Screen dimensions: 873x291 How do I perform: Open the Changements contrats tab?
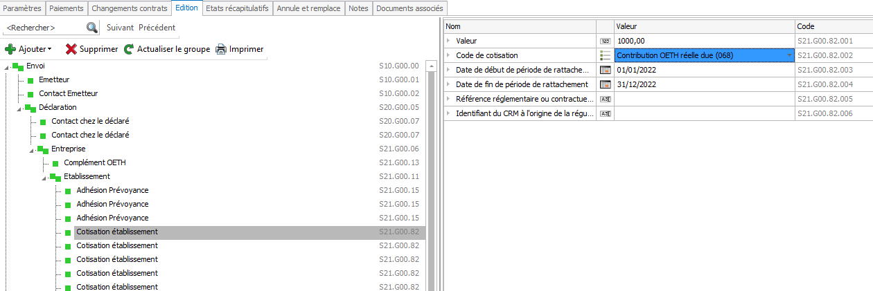(x=129, y=8)
